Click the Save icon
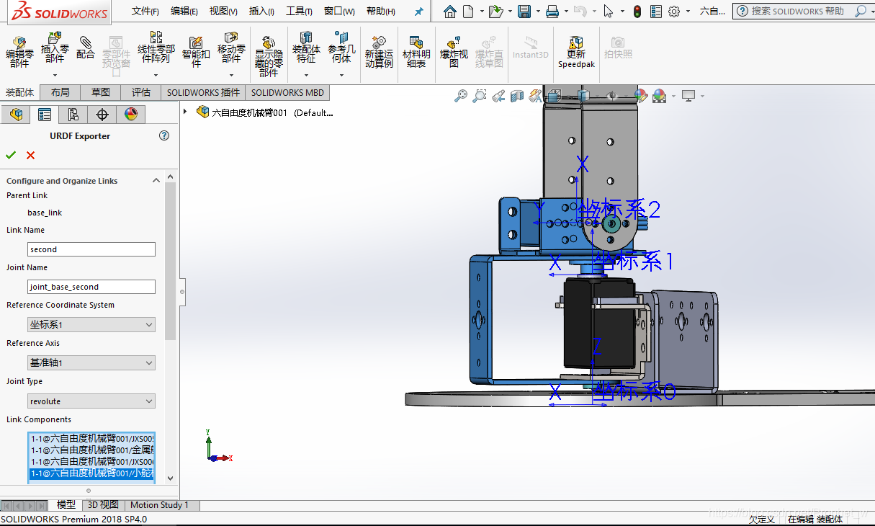875x526 pixels. point(524,11)
